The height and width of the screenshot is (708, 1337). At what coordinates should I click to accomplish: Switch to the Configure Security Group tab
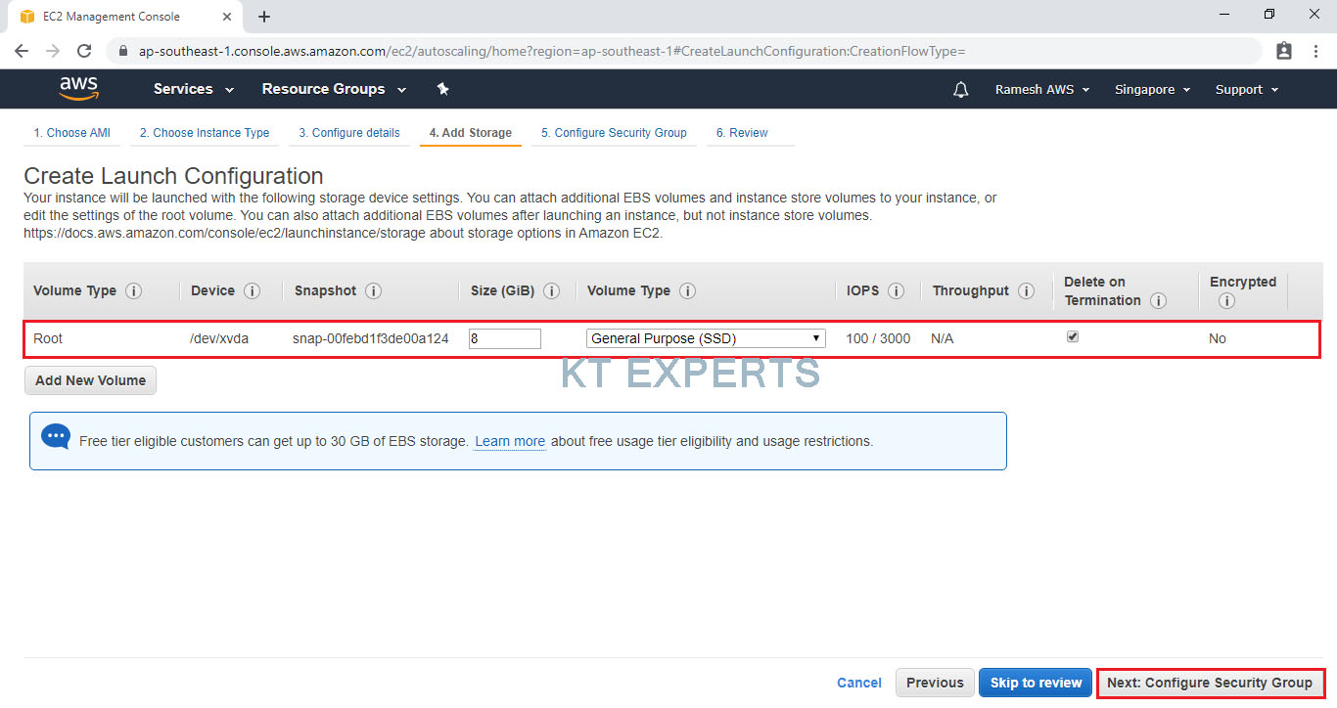point(614,133)
